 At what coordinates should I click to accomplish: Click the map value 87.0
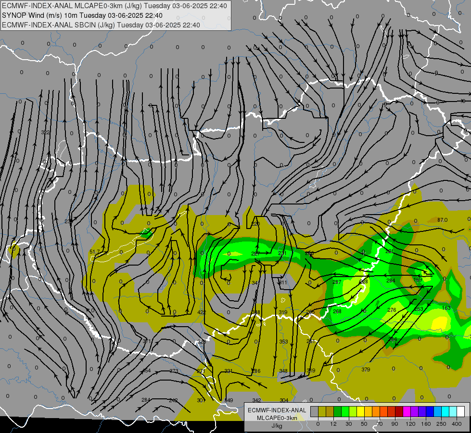point(442,220)
